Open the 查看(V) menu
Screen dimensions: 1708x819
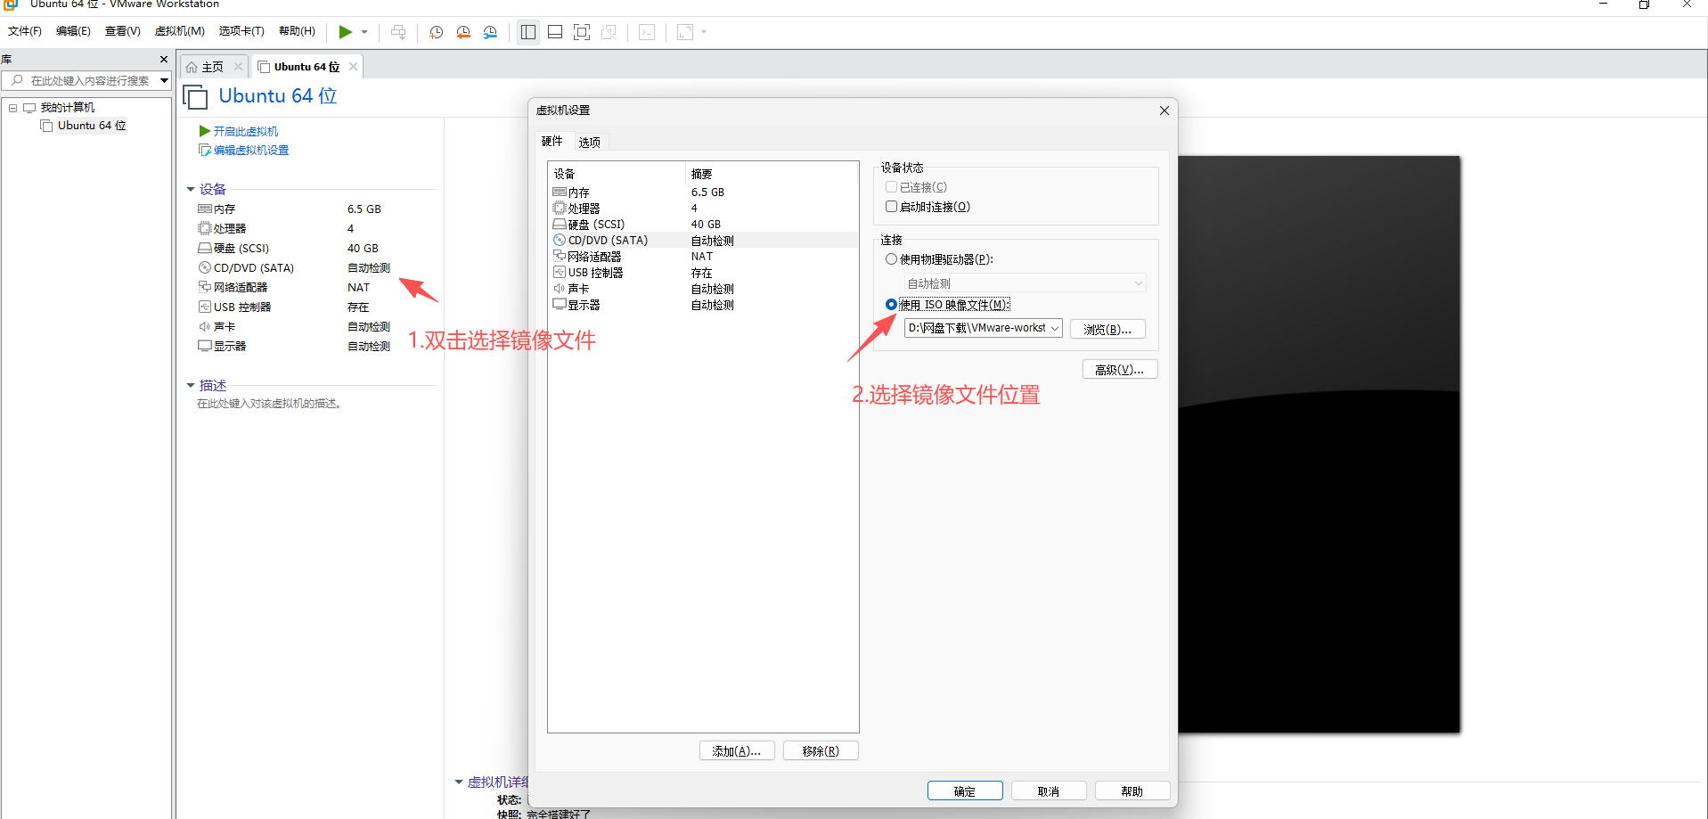[x=123, y=31]
